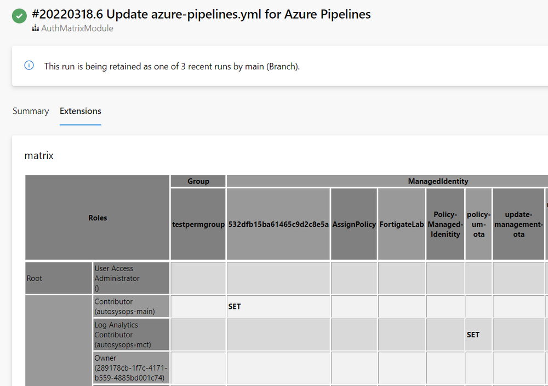Click the info icon in the retention banner

(x=28, y=65)
